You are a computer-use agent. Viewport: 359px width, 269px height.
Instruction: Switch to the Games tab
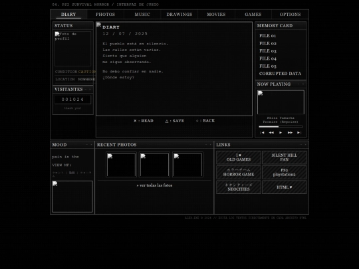click(253, 15)
